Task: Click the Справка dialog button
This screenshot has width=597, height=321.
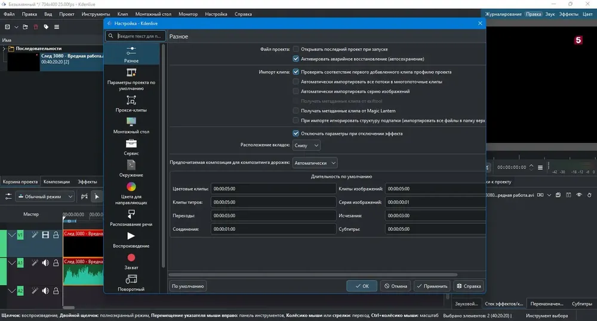Action: tap(469, 286)
